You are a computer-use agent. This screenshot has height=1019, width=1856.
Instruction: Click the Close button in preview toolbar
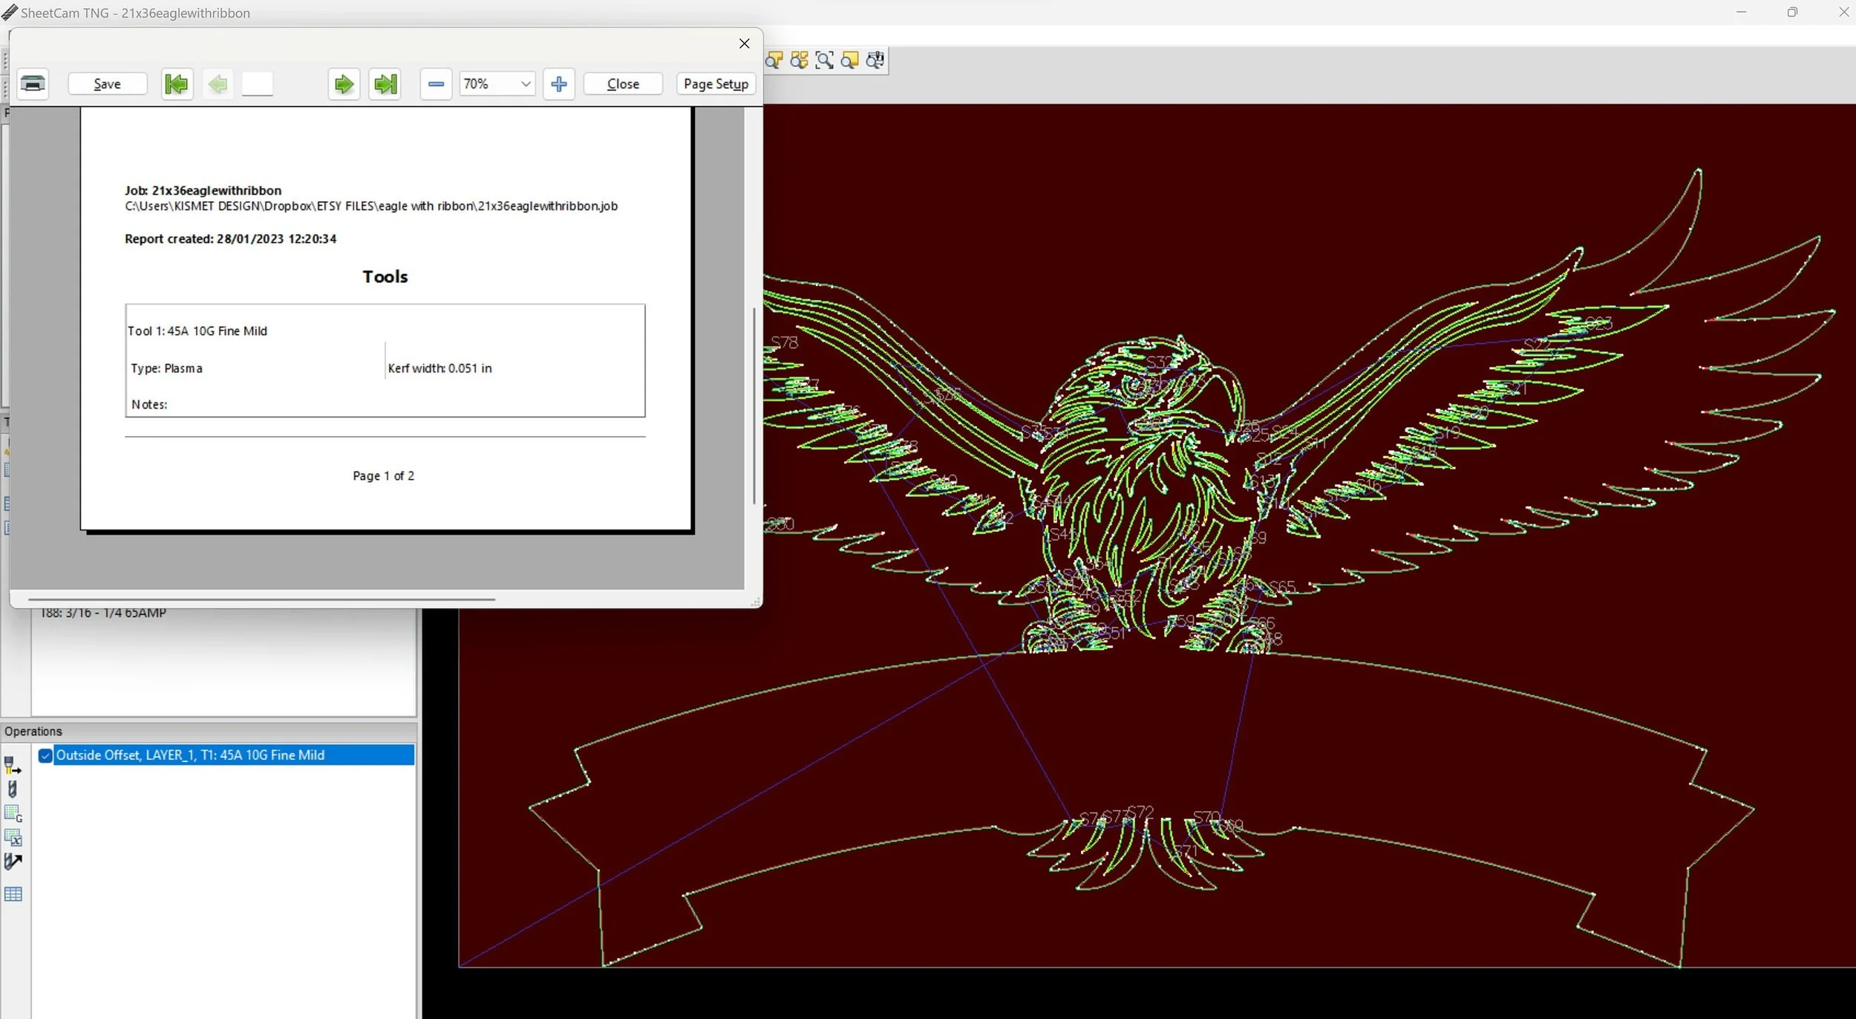pyautogui.click(x=623, y=84)
